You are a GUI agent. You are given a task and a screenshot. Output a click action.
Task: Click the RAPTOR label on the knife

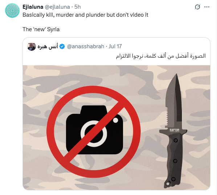pos(175,130)
